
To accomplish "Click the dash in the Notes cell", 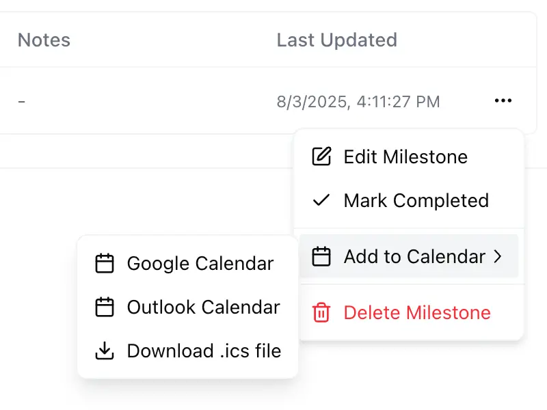I will point(21,100).
